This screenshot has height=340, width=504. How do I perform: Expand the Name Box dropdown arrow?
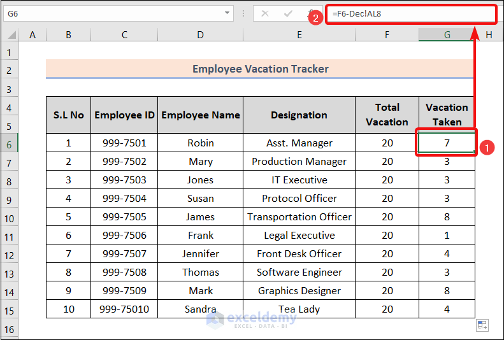[228, 13]
